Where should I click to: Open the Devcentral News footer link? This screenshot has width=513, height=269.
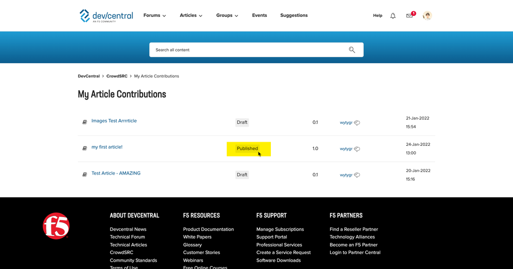click(x=128, y=229)
